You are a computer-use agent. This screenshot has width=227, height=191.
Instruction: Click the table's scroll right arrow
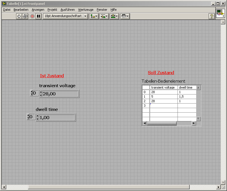(x=194, y=123)
